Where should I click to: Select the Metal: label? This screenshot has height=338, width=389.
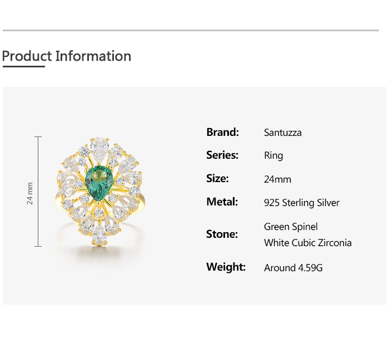[x=222, y=202]
